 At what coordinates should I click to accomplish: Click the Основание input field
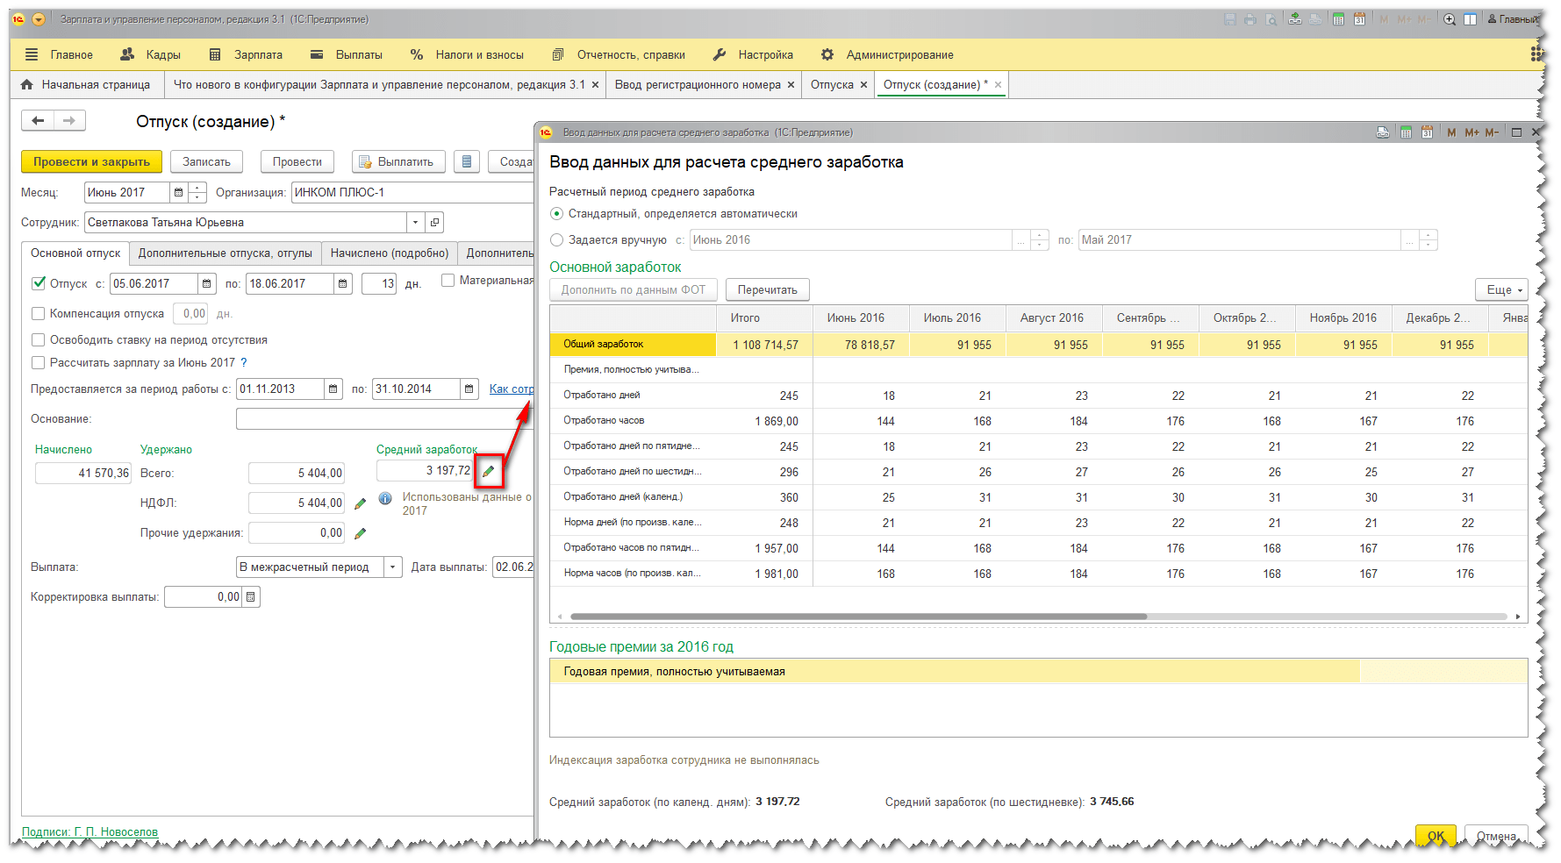[x=384, y=419]
